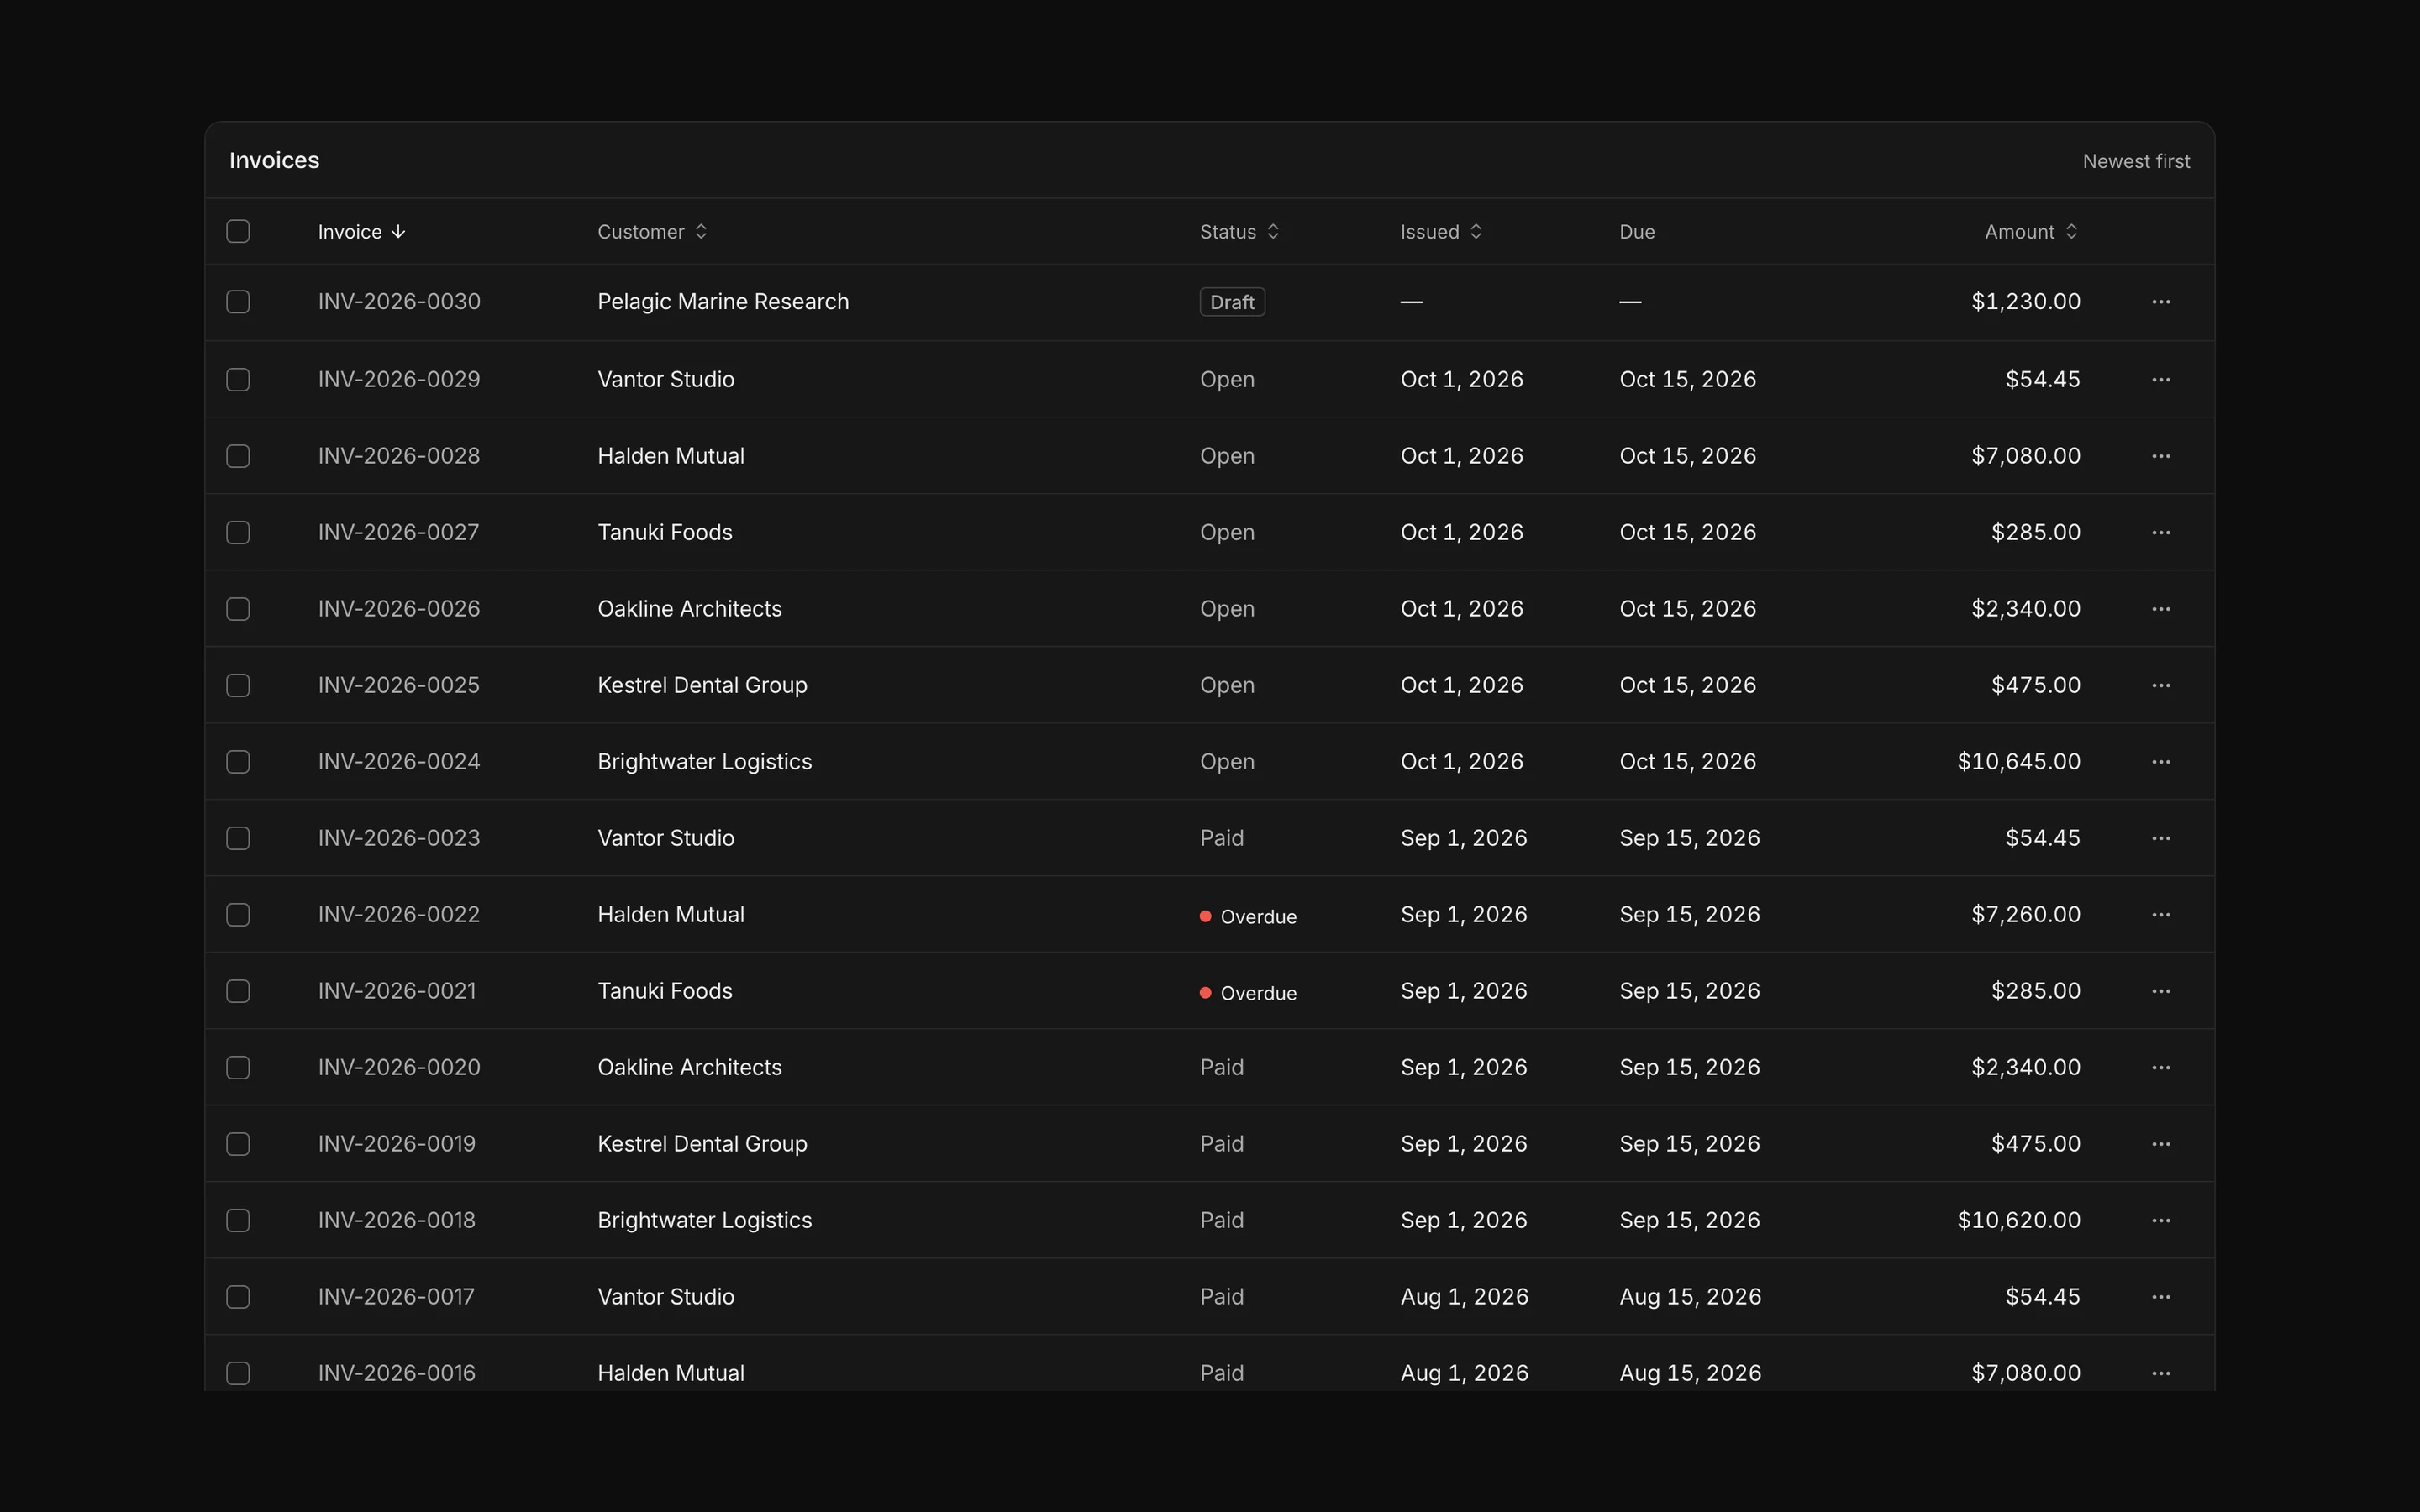2420x1512 pixels.
Task: Click the Overdue status for Halden Mutual
Action: 1248,917
